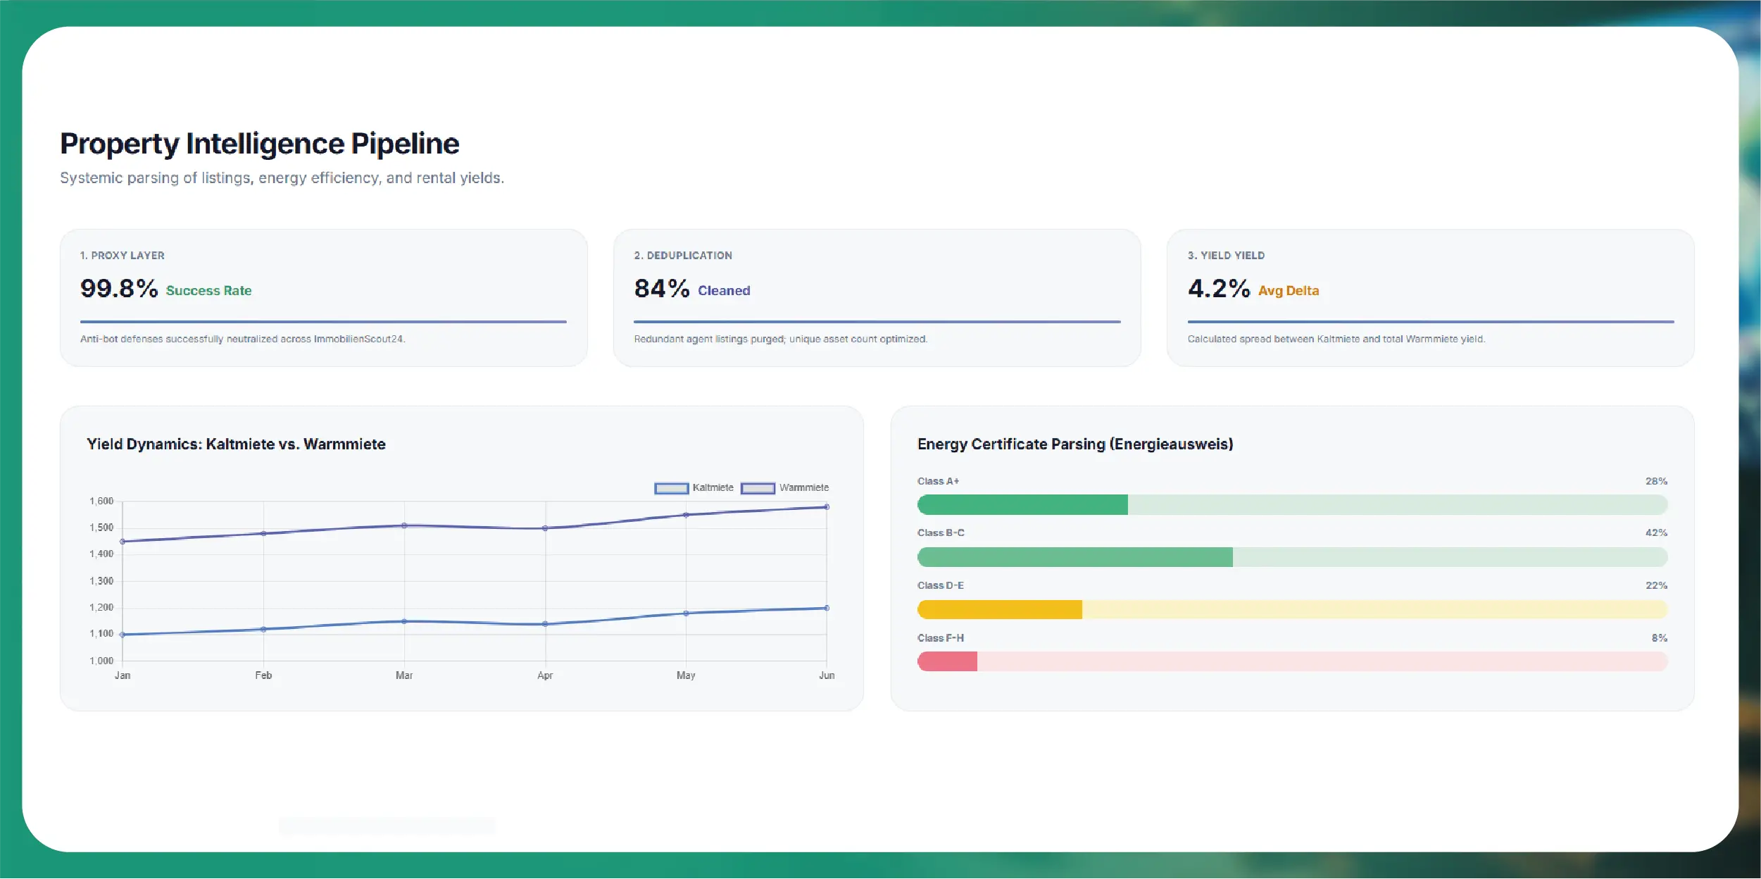
Task: Click the Success Rate label
Action: point(208,291)
